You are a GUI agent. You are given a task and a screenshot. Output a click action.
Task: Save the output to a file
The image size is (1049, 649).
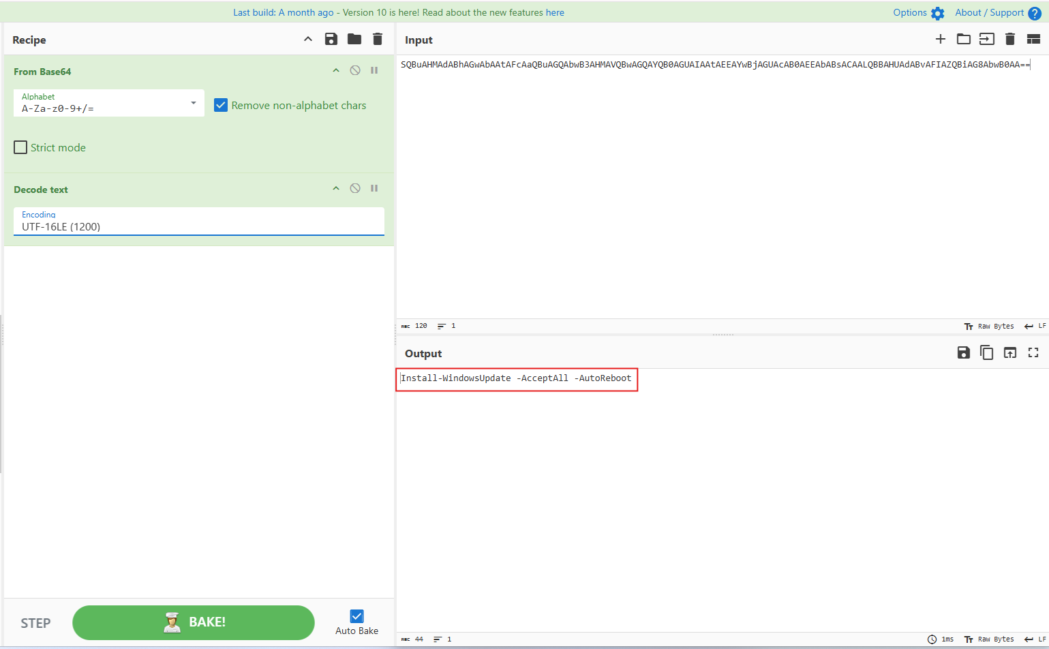coord(964,352)
